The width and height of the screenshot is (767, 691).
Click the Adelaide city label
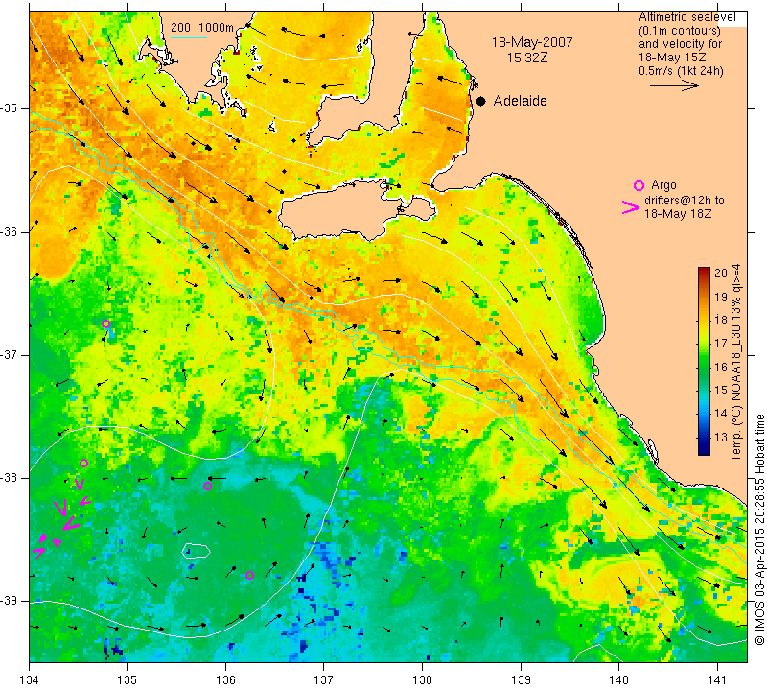click(x=520, y=101)
